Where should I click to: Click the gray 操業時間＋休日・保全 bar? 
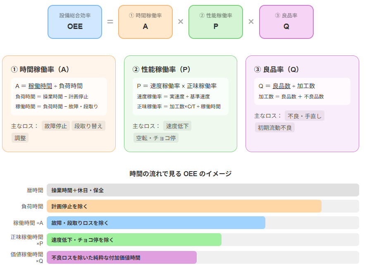pyautogui.click(x=203, y=190)
